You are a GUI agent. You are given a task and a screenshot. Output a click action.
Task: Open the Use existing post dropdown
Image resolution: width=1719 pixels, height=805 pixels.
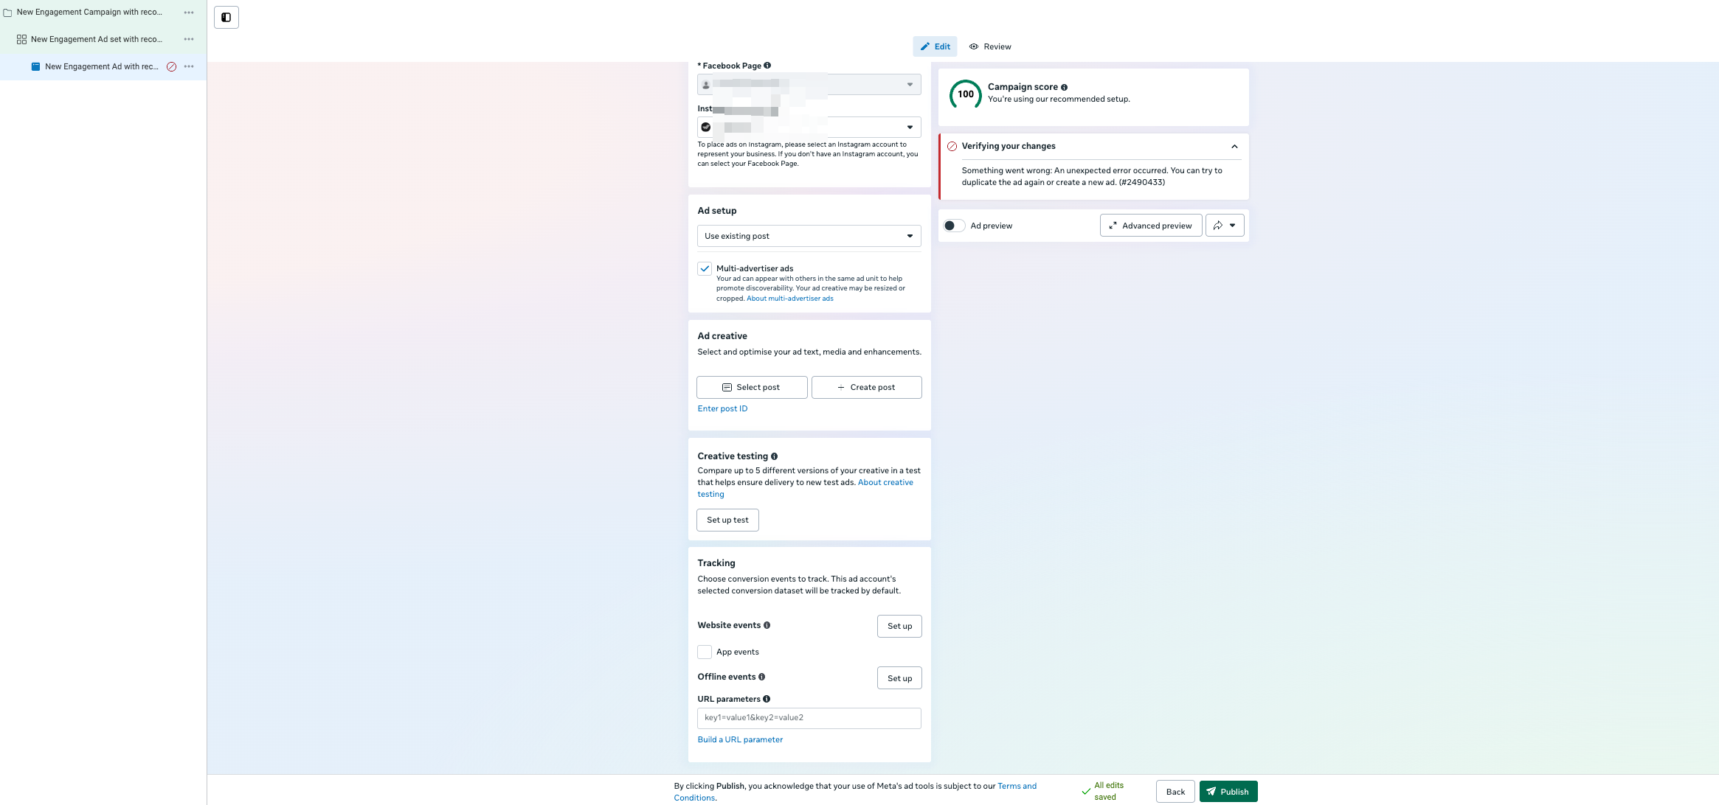[809, 236]
